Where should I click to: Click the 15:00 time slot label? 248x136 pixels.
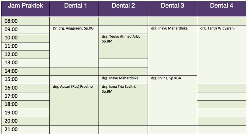tap(11, 79)
